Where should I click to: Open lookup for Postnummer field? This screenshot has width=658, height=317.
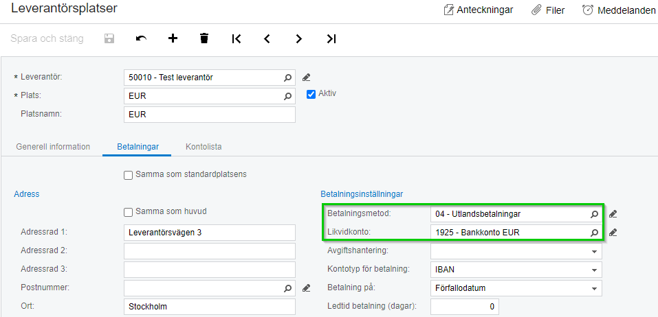287,288
